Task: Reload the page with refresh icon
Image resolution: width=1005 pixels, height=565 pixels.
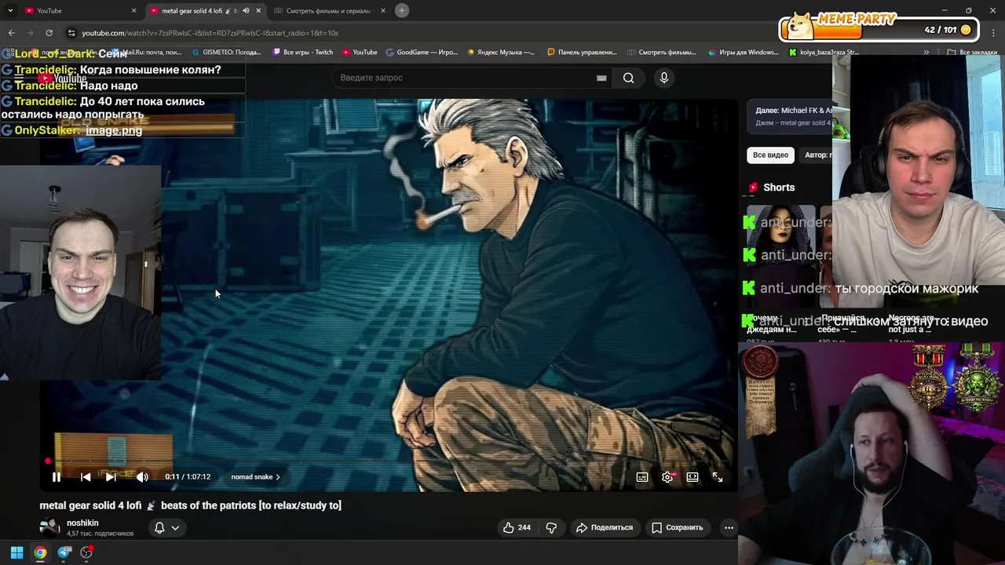Action: coord(49,33)
